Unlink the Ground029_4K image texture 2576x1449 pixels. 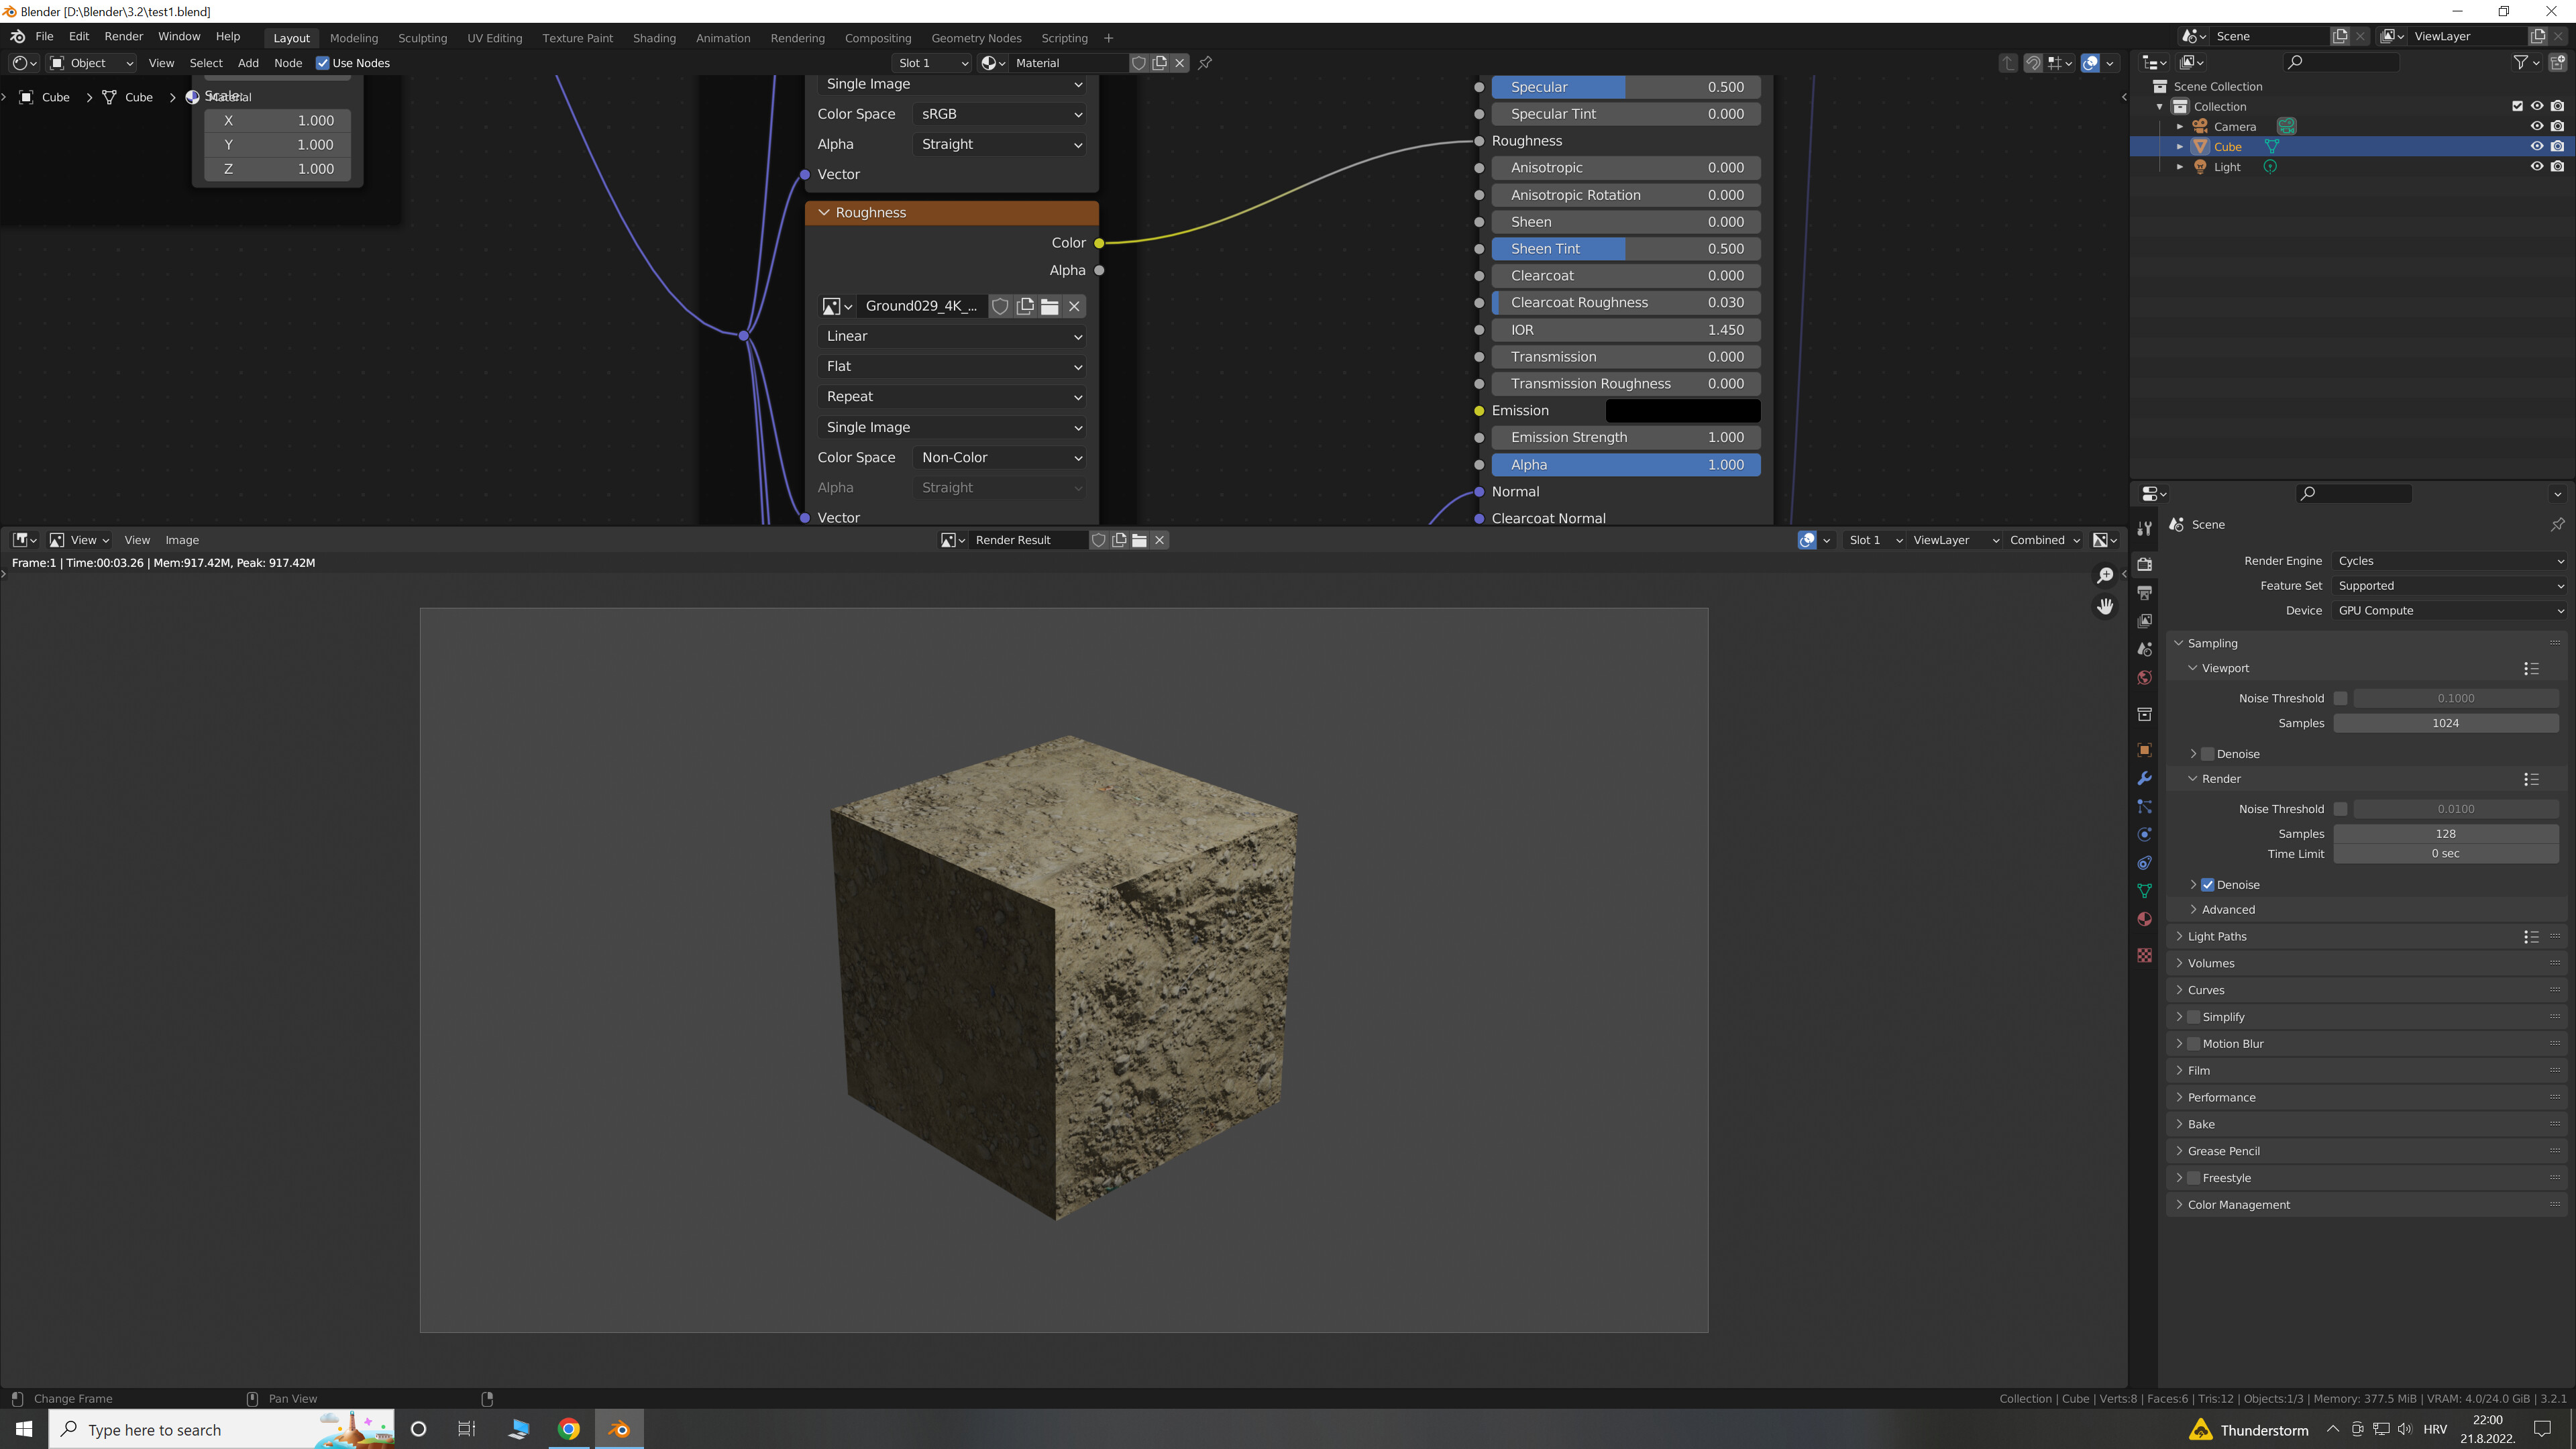point(1073,306)
